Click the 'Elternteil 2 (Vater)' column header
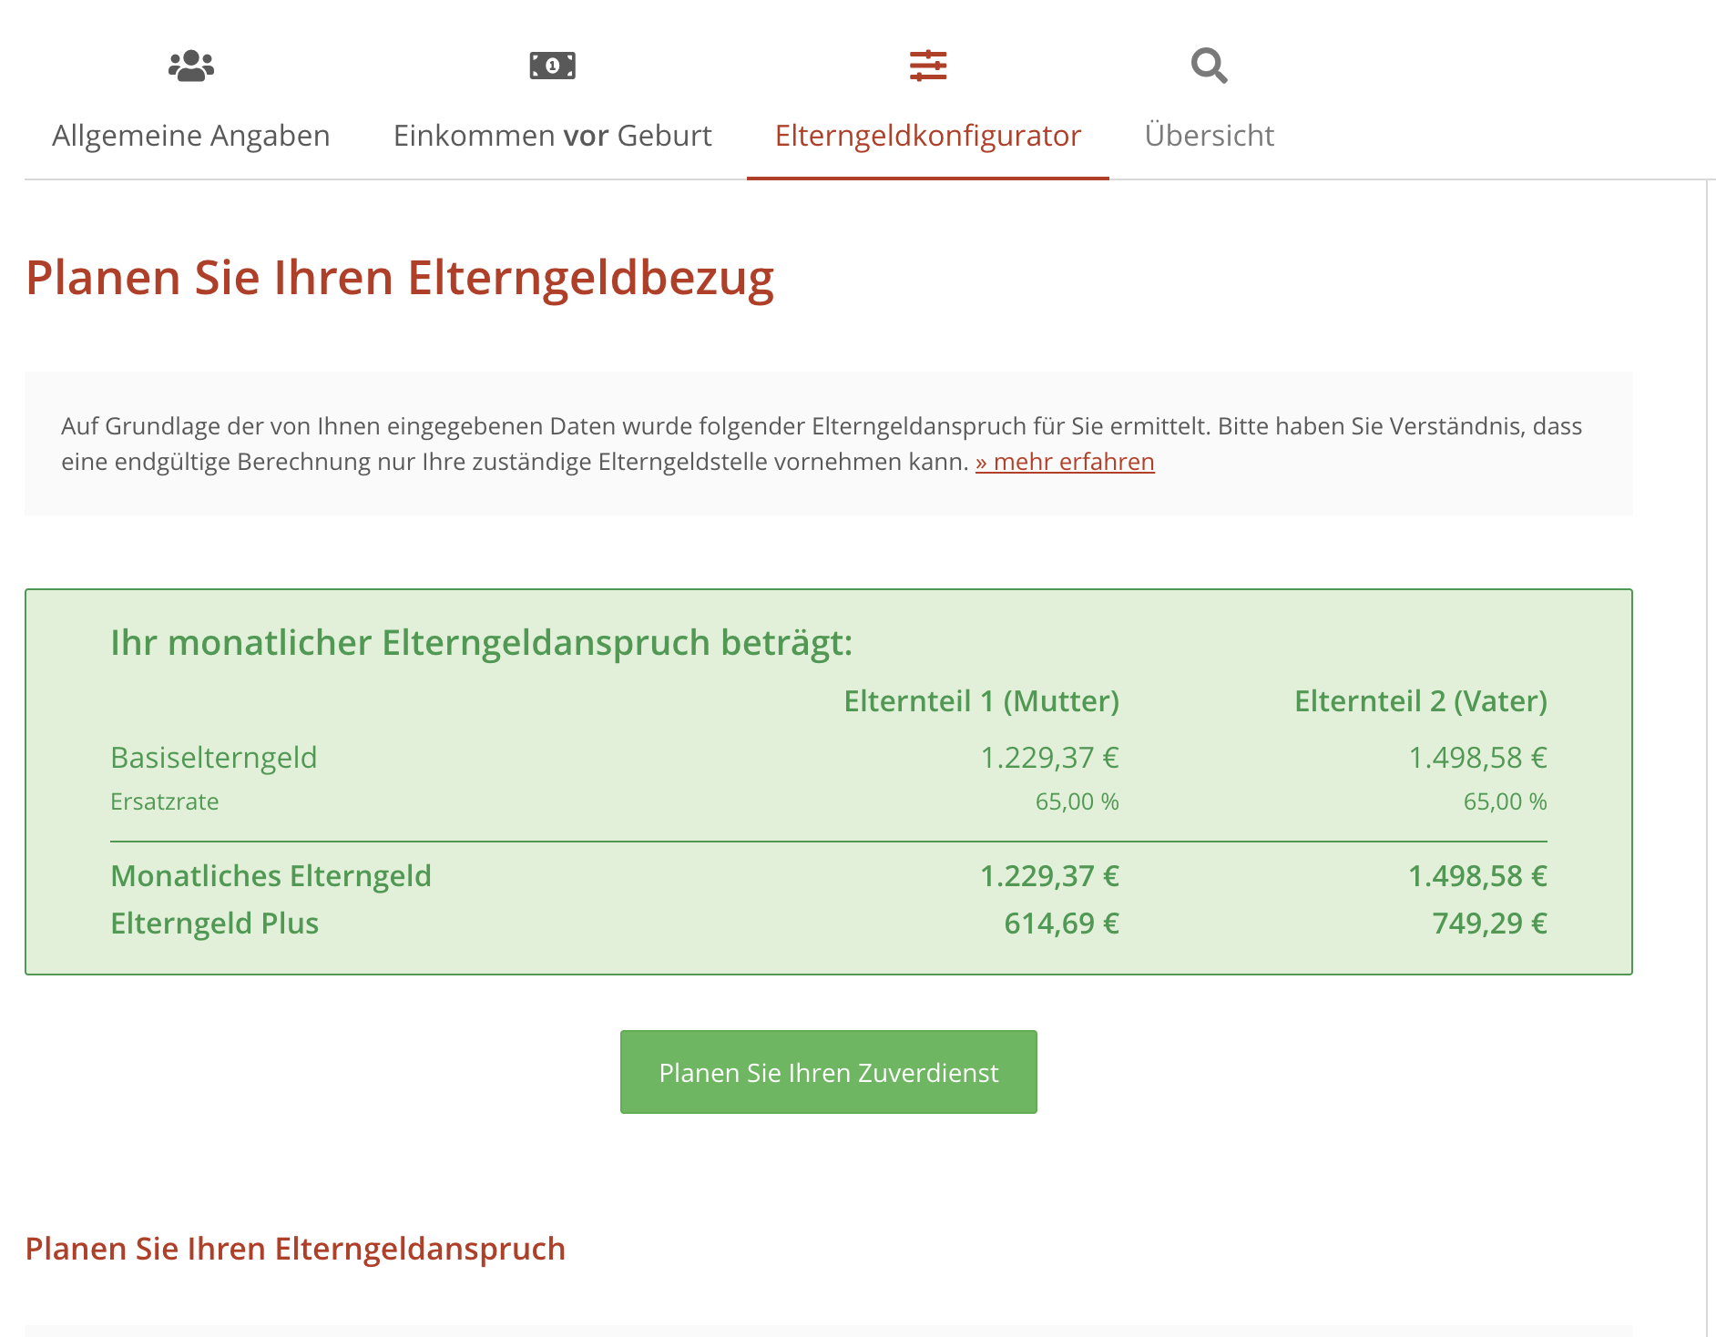Viewport: 1716px width, 1337px height. [x=1421, y=701]
